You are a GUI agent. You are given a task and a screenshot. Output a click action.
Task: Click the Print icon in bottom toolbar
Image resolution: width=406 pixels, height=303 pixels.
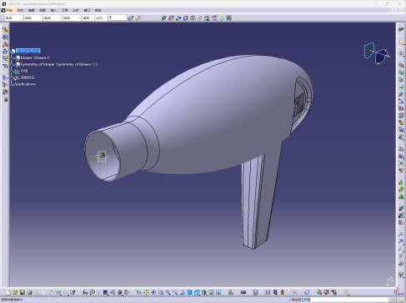pos(29,292)
